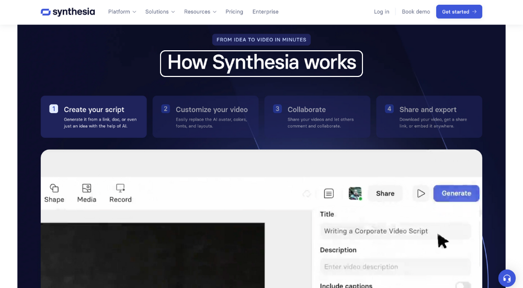The height and width of the screenshot is (288, 523).
Task: Toggle the Include captions switch
Action: click(x=463, y=285)
